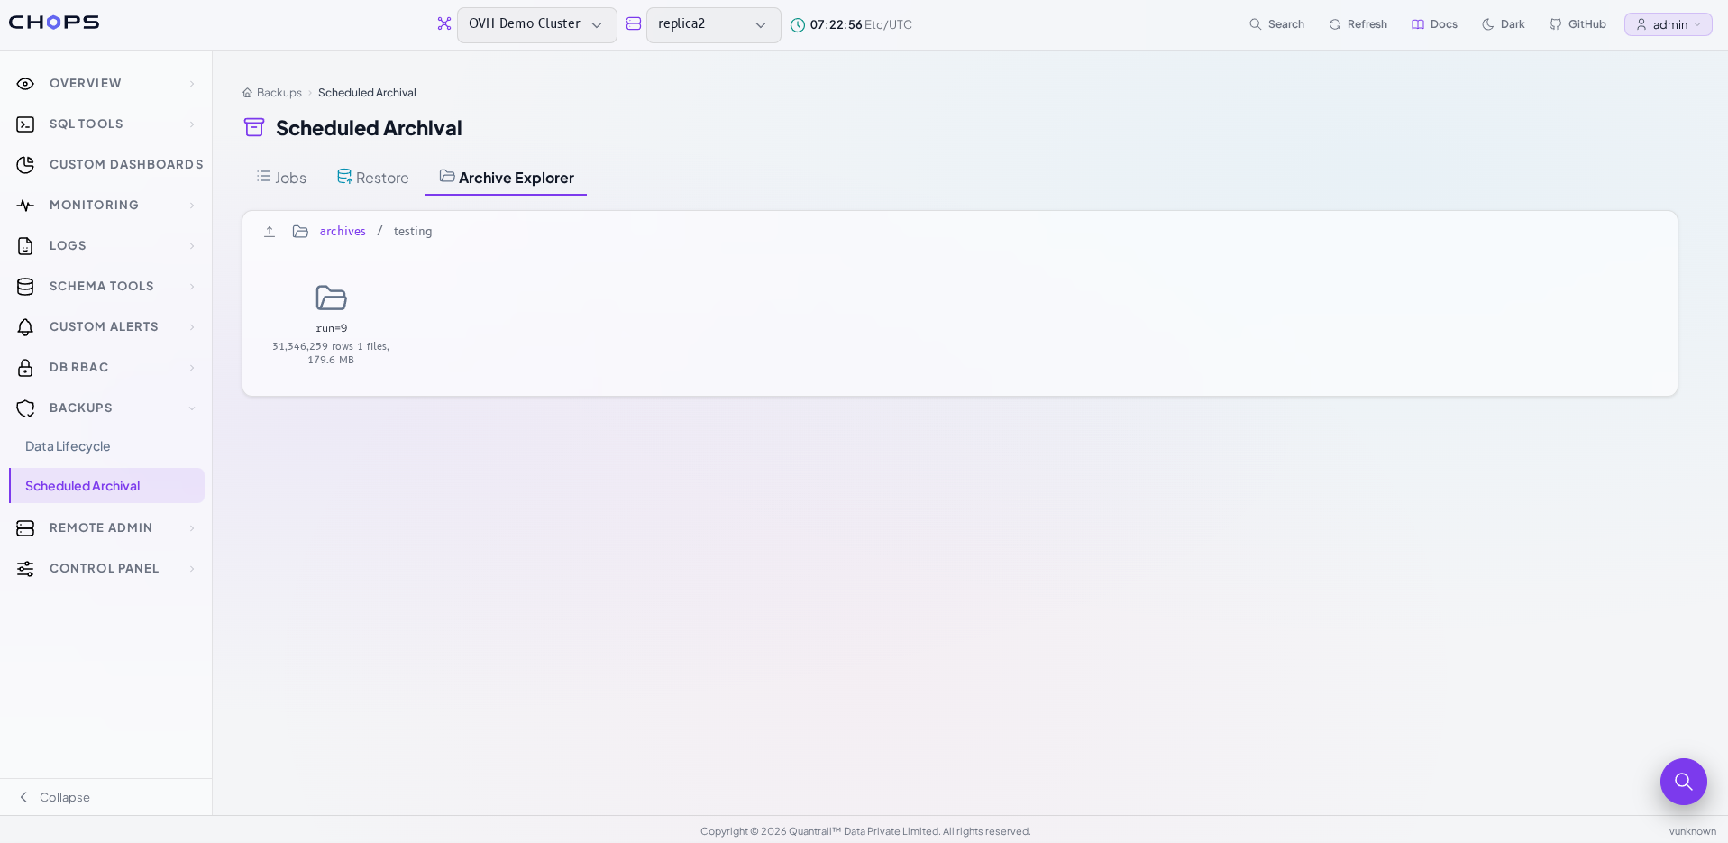Go up one directory level arrow
Image resolution: width=1728 pixels, height=843 pixels.
270,232
